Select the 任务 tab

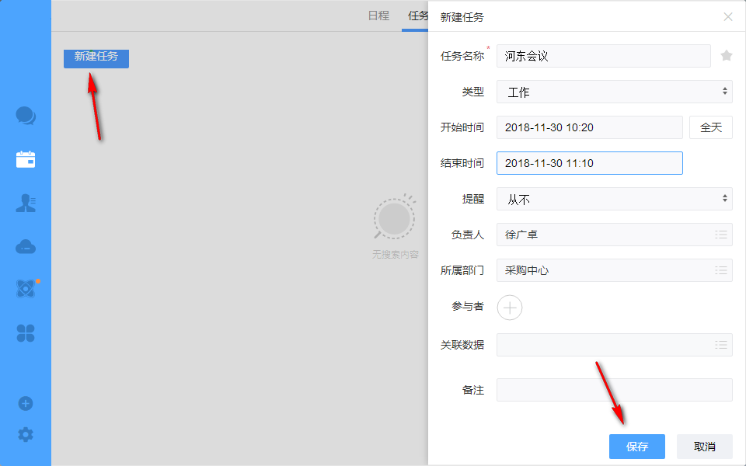coord(417,14)
